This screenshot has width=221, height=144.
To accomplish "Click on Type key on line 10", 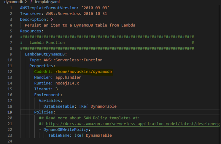I will (x=34, y=60).
